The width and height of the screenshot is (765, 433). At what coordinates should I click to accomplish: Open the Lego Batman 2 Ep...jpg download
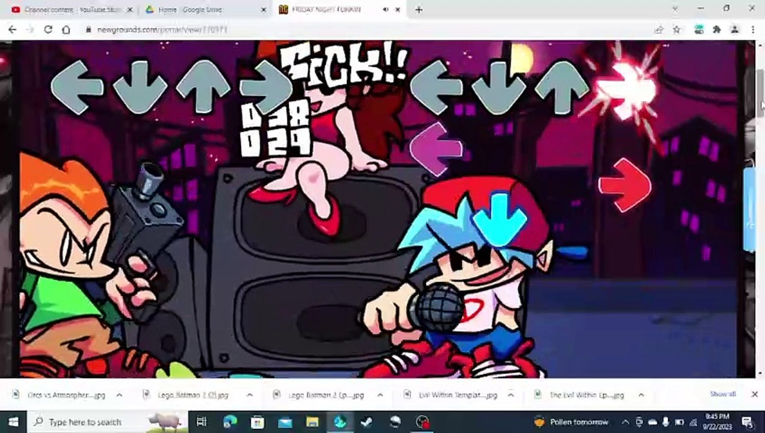(x=320, y=395)
